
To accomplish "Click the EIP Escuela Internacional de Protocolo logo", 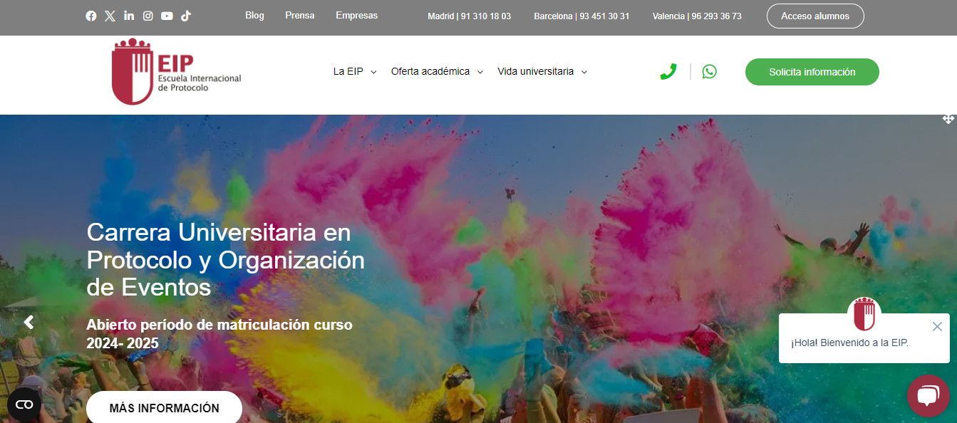I will (x=177, y=72).
